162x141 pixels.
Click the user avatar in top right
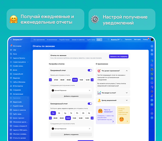[152, 40]
